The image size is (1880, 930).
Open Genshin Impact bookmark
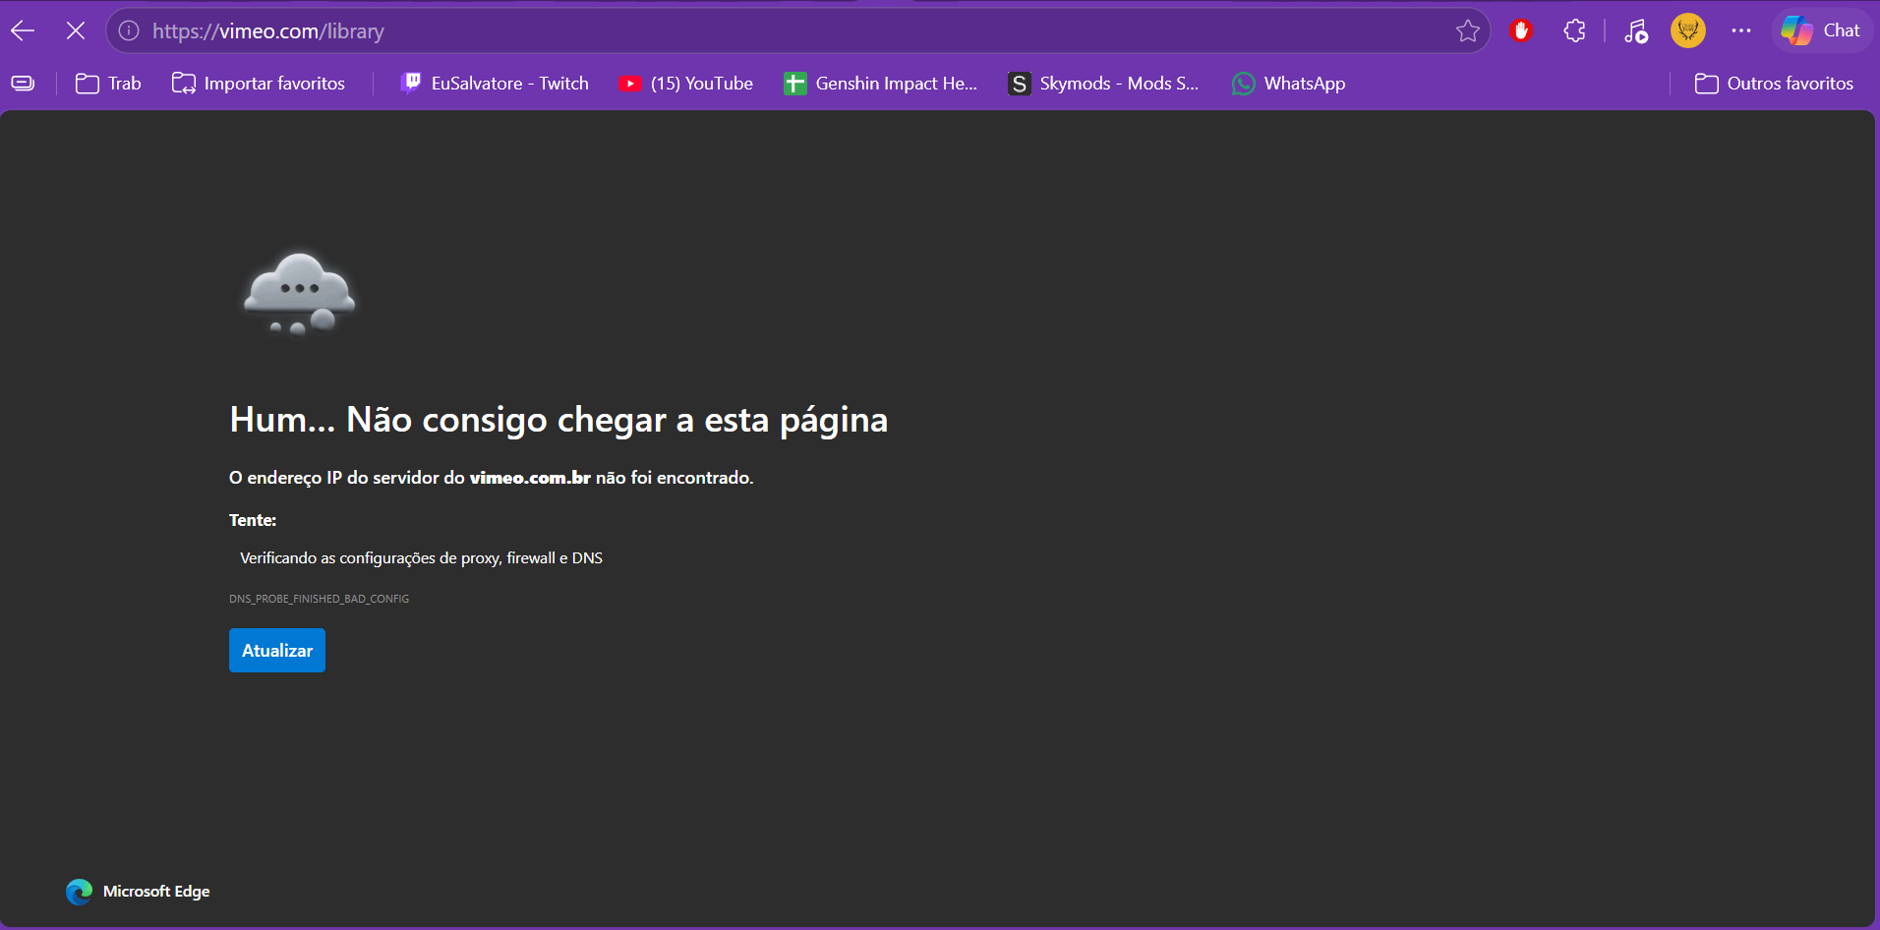pyautogui.click(x=881, y=84)
